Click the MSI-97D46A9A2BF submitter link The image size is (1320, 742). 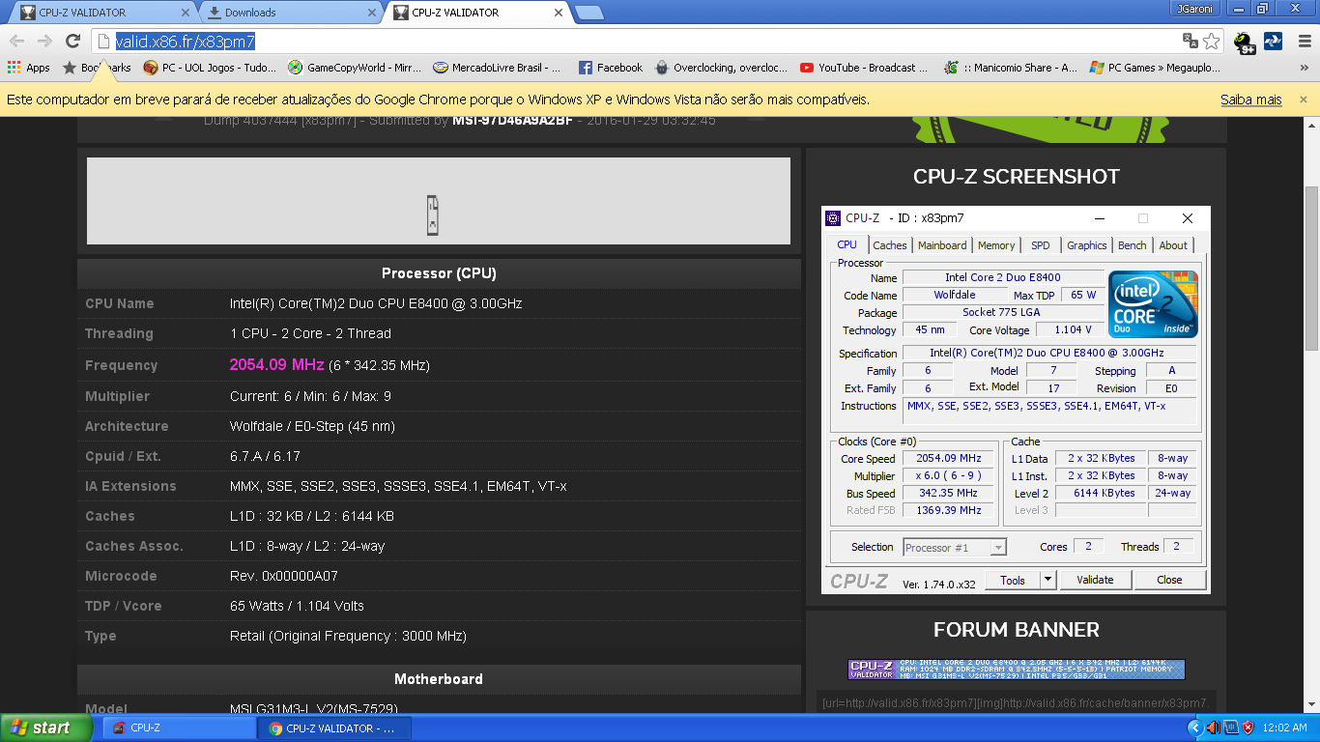[512, 121]
